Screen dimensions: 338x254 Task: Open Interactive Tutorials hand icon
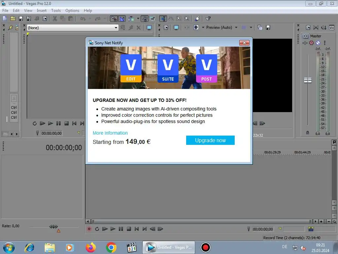point(197,19)
